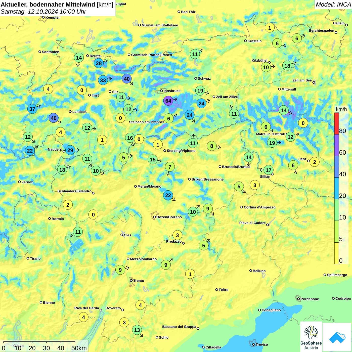Click the Lienz town label

302,159
